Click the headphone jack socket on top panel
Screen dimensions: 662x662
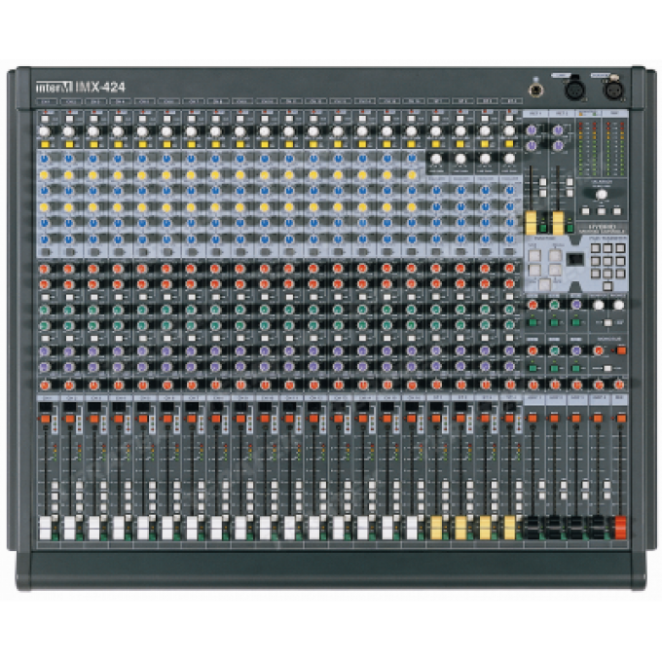tap(536, 90)
